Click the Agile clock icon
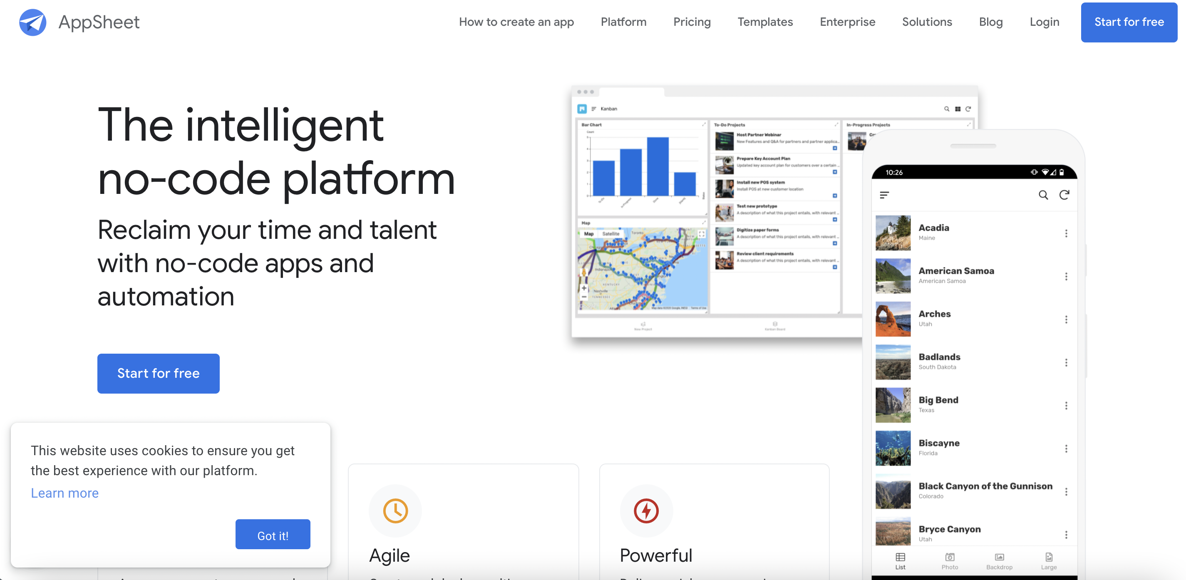1186x580 pixels. (x=395, y=511)
